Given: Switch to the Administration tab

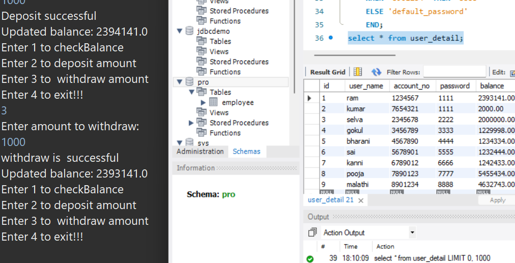Looking at the screenshot, I should [x=200, y=152].
